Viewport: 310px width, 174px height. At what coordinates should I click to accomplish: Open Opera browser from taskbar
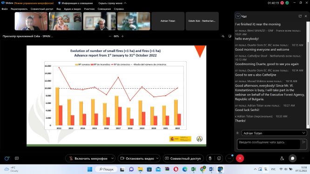click(x=176, y=169)
